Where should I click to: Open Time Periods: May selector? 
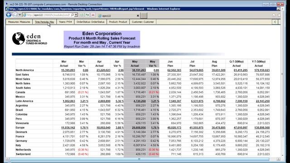point(44,22)
